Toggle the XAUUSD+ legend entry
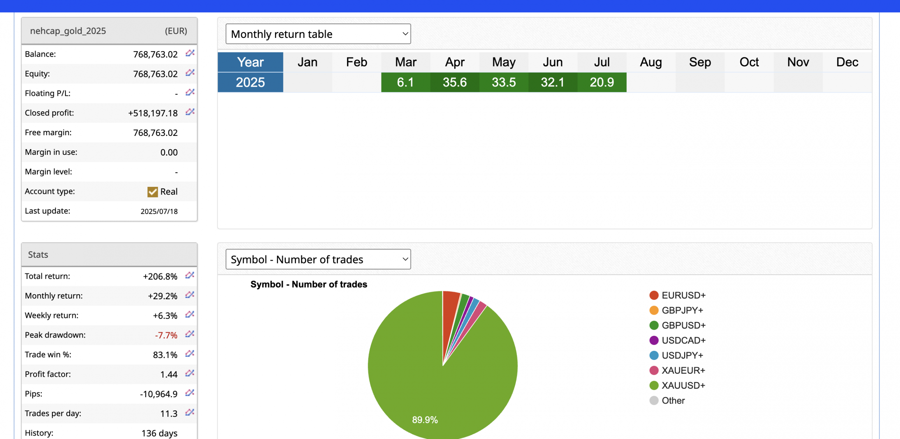This screenshot has height=439, width=900. [683, 386]
